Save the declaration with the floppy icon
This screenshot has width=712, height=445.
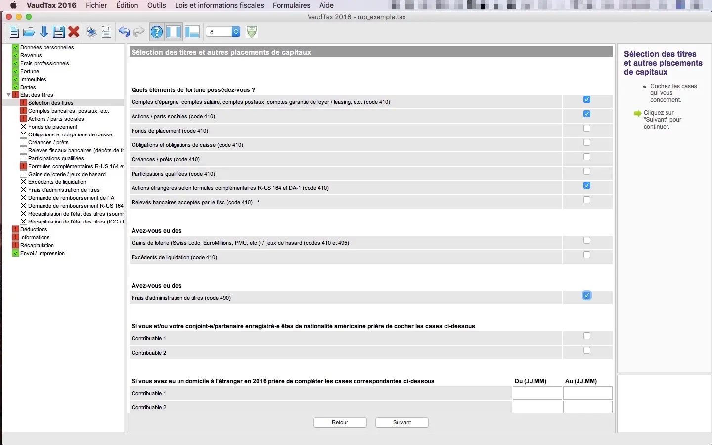tap(59, 32)
